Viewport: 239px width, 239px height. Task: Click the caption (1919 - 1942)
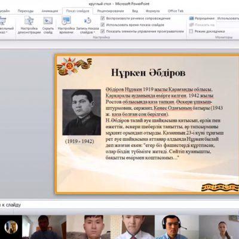[79, 142]
